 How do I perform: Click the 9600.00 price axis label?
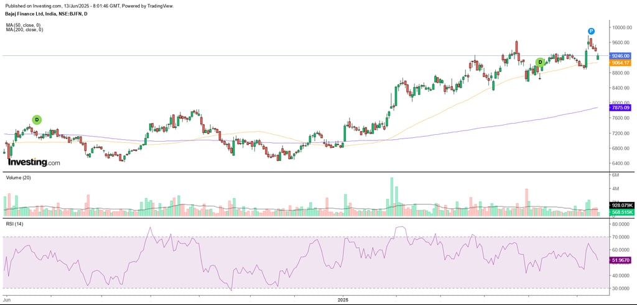tap(622, 43)
